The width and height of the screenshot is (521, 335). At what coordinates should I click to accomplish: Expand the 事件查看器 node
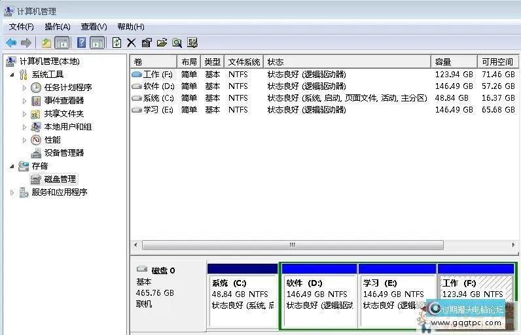pyautogui.click(x=24, y=101)
